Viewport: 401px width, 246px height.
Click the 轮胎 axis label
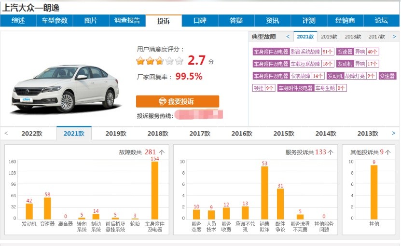[135, 224]
